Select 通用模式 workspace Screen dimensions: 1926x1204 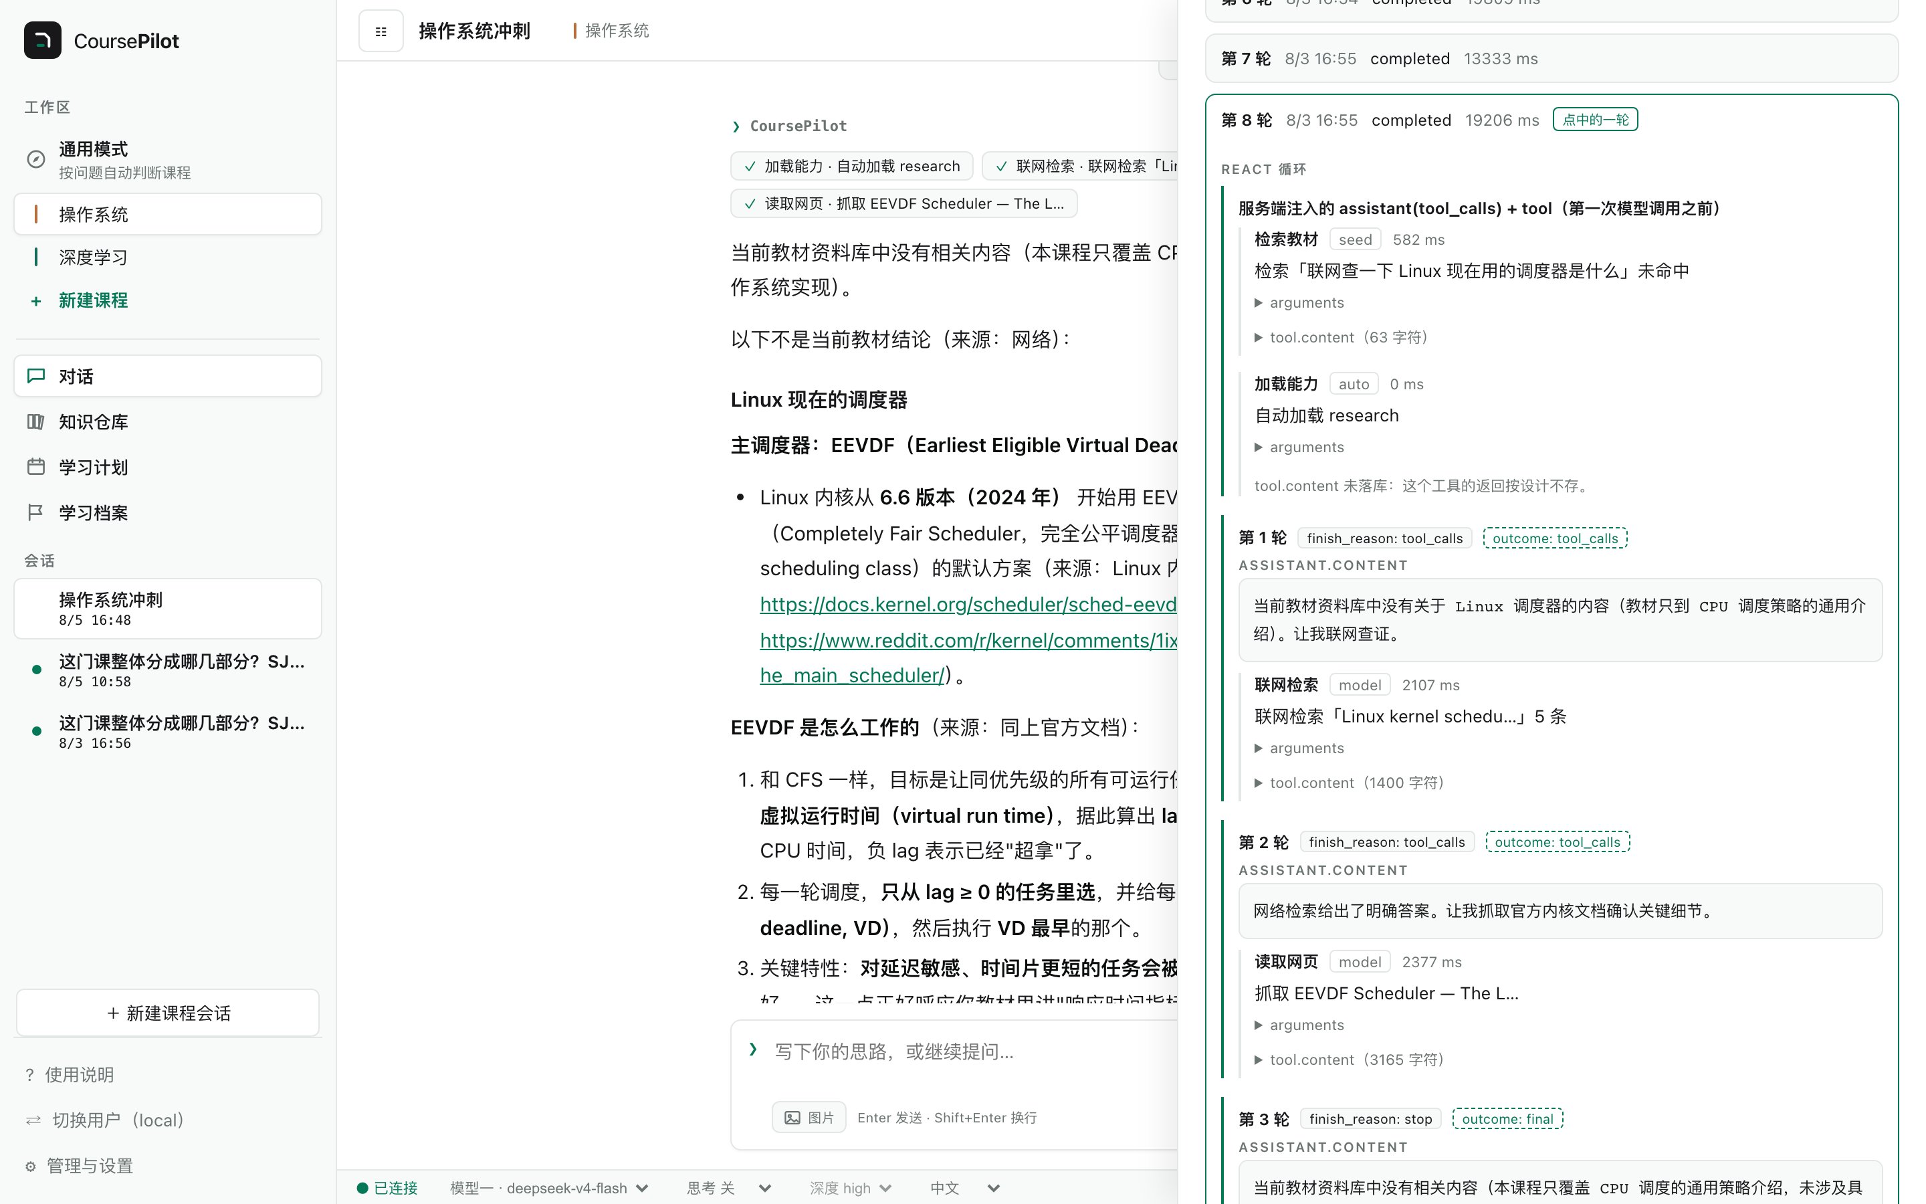point(168,159)
